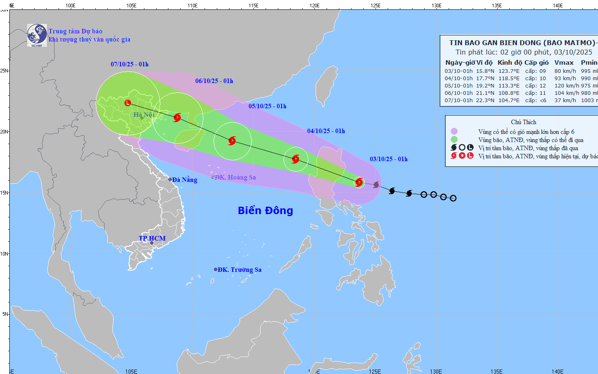Click the Biển Đông sea label
This screenshot has width=598, height=374.
pyautogui.click(x=265, y=210)
